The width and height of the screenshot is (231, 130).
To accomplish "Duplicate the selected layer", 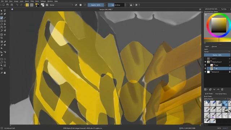I will click(x=210, y=90).
